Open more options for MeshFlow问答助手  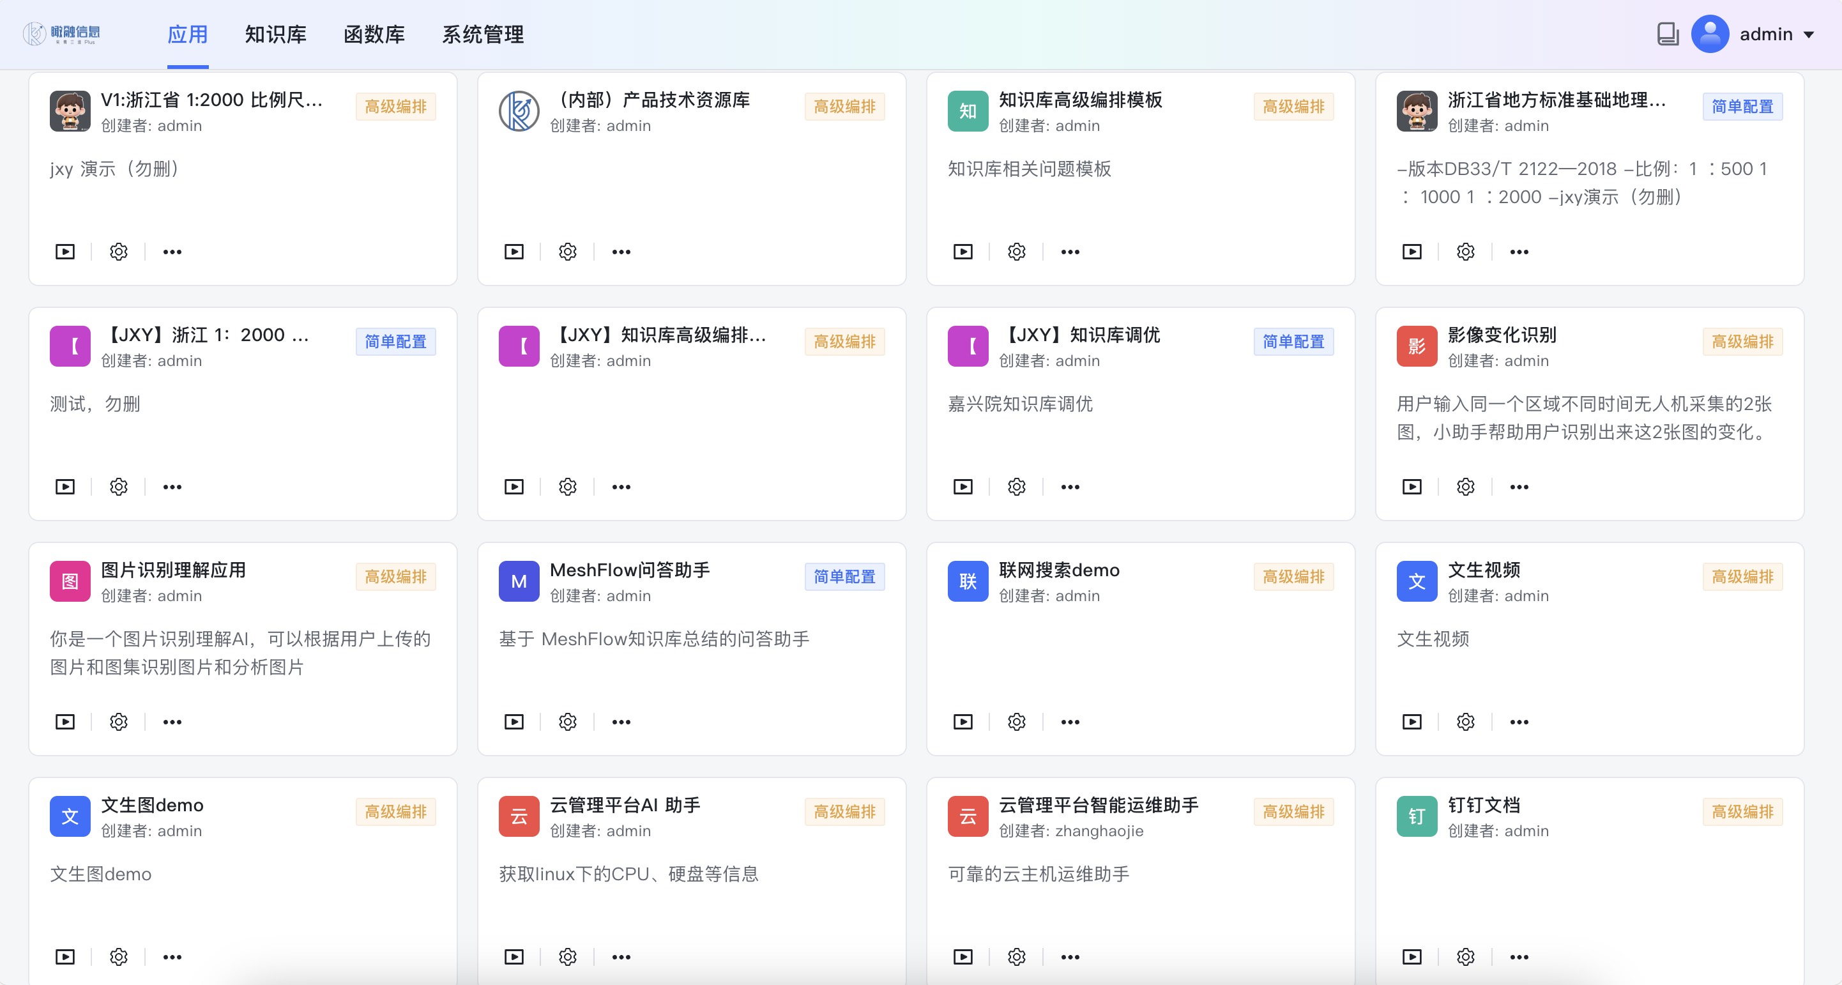coord(620,721)
